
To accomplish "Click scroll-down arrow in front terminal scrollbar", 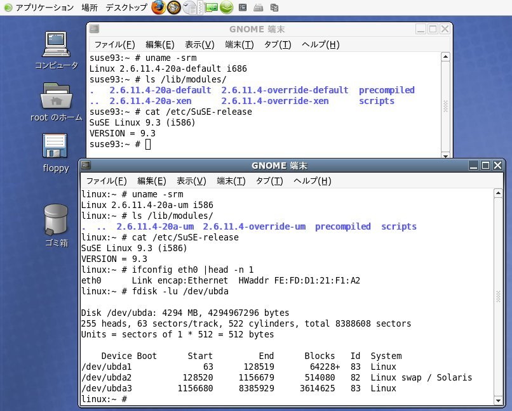I will point(498,401).
